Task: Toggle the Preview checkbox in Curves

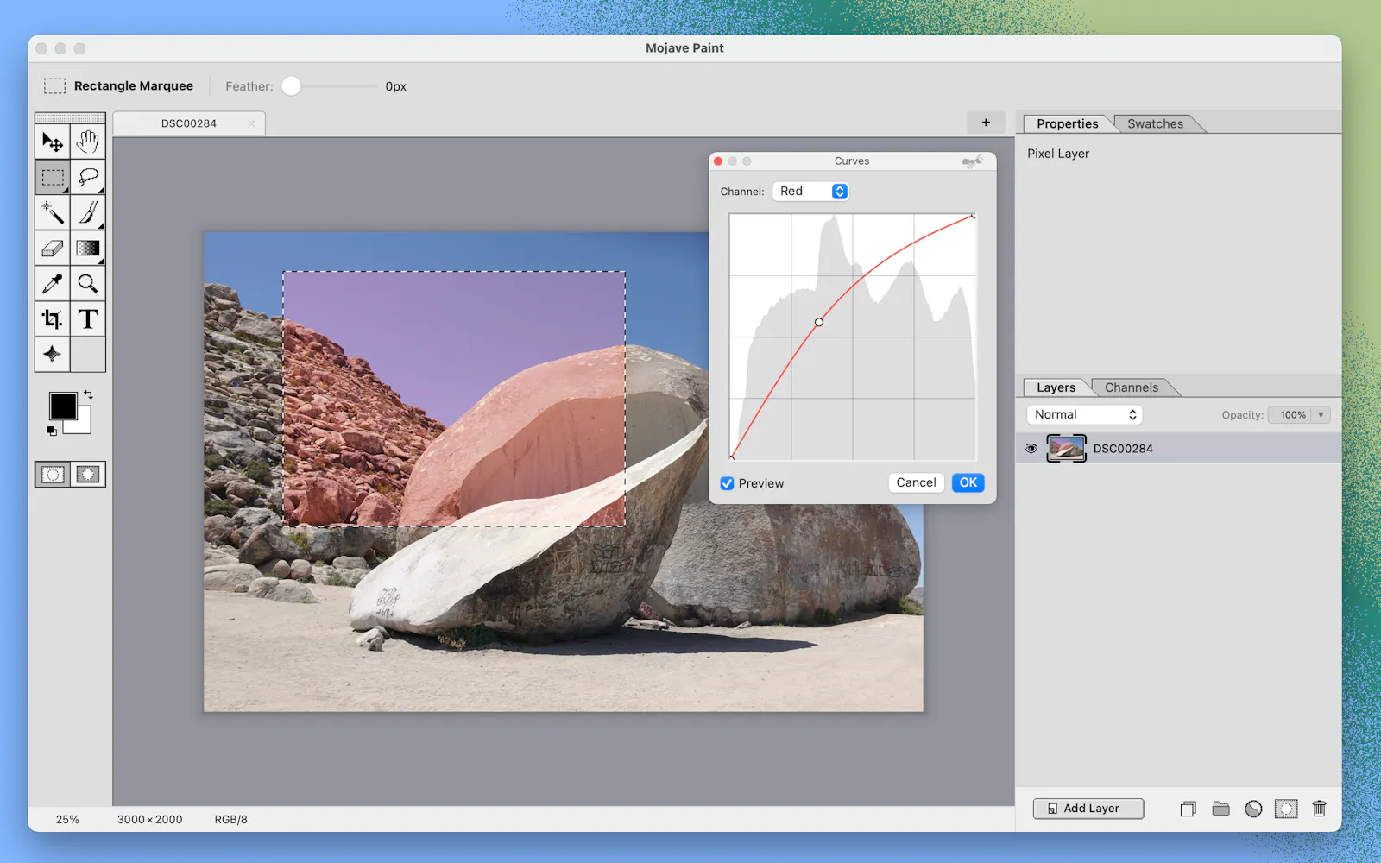Action: 728,483
